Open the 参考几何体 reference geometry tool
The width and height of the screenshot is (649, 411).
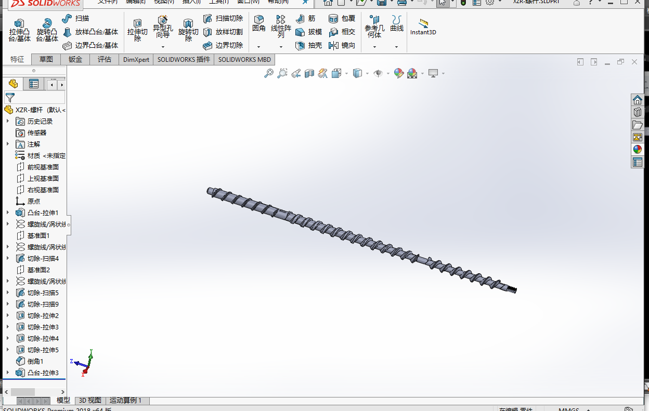coord(374,27)
